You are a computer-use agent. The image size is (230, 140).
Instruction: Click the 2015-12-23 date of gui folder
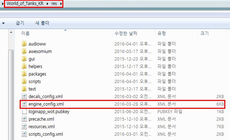(x=133, y=59)
